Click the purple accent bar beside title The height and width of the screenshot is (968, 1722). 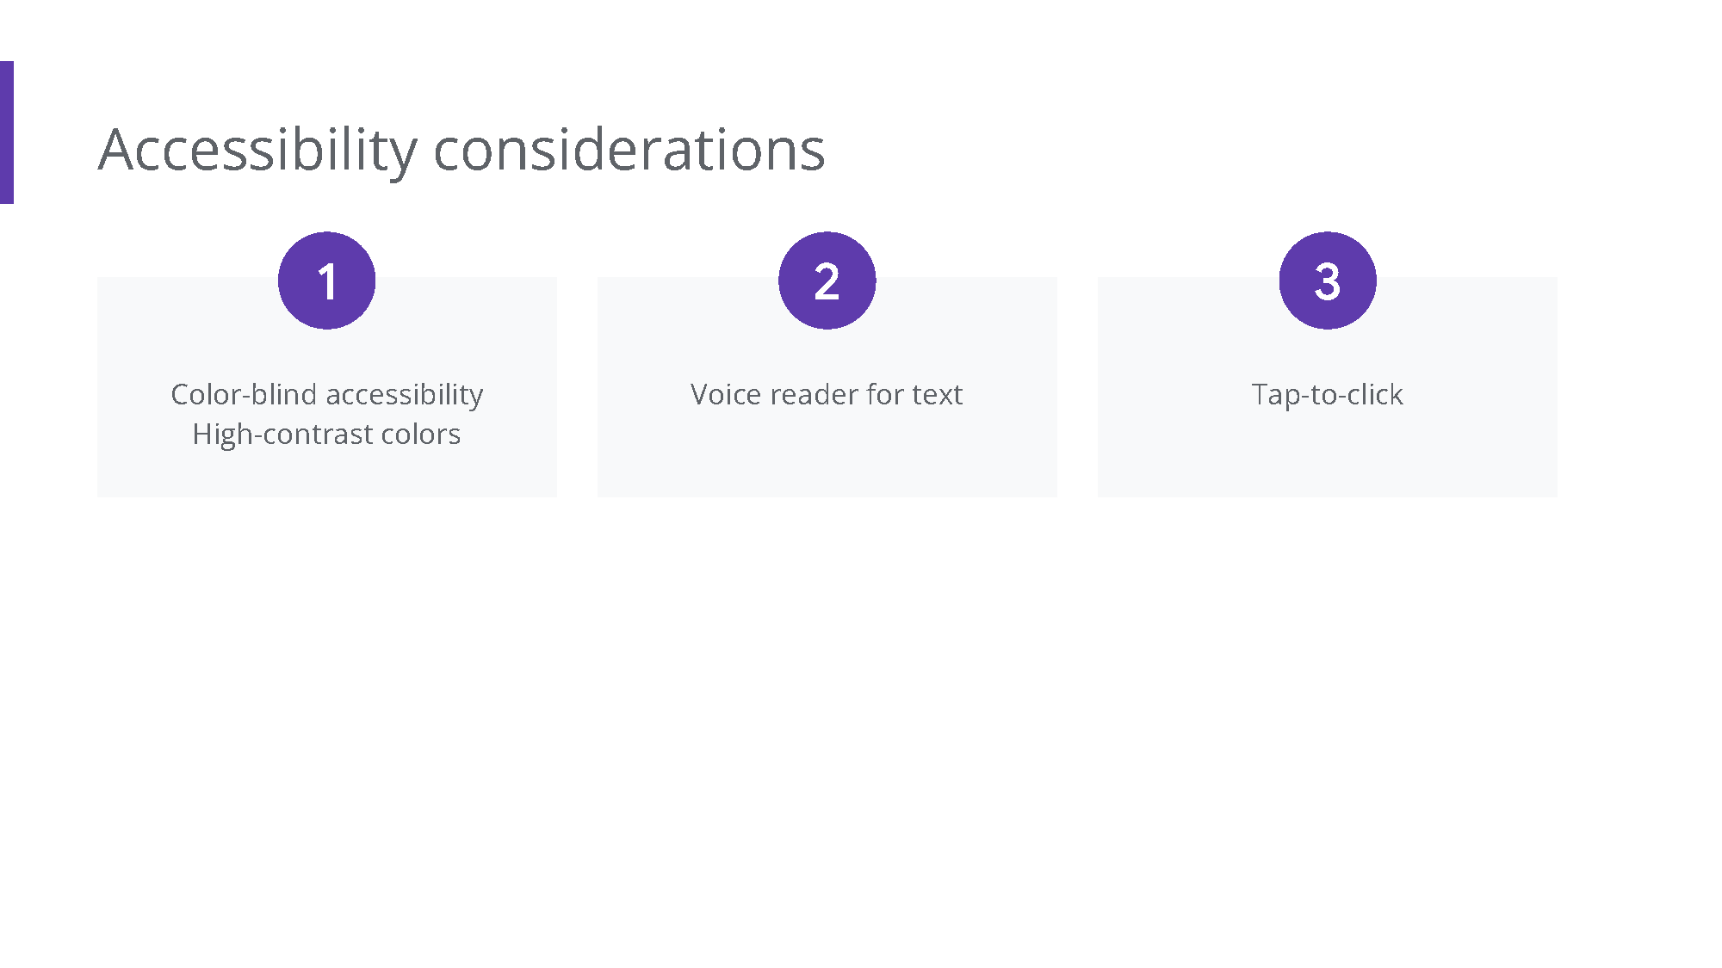6,133
